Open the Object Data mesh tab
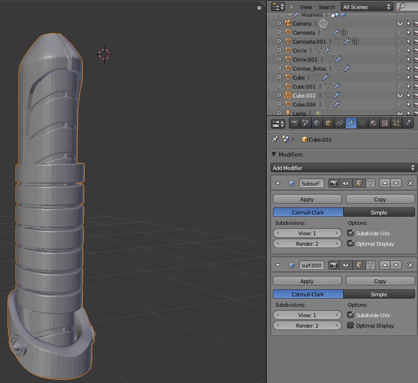Image resolution: width=418 pixels, height=383 pixels. [362, 123]
